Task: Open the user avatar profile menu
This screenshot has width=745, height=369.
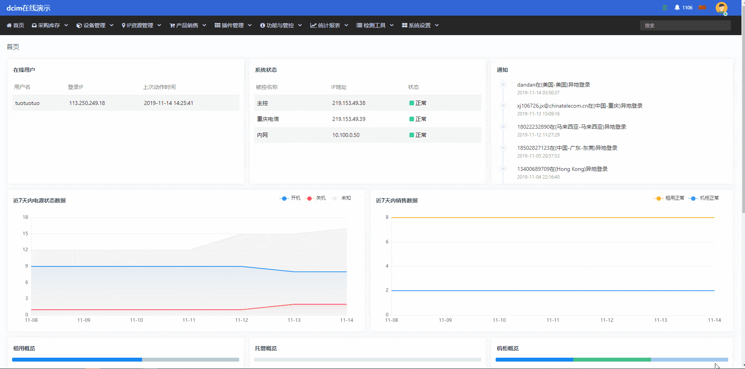Action: coord(721,8)
